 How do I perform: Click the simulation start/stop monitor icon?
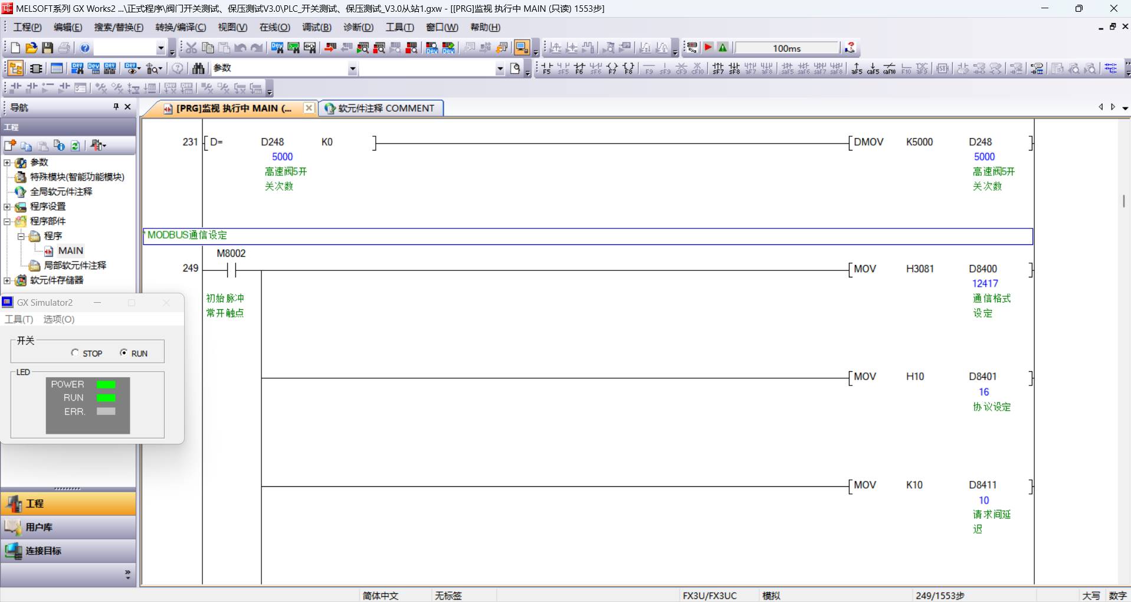522,48
